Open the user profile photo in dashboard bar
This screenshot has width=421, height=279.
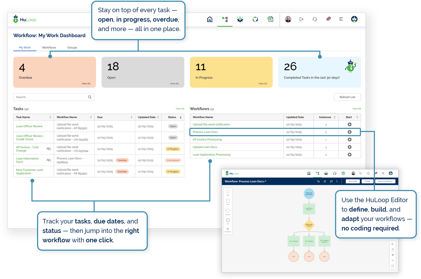[288, 19]
